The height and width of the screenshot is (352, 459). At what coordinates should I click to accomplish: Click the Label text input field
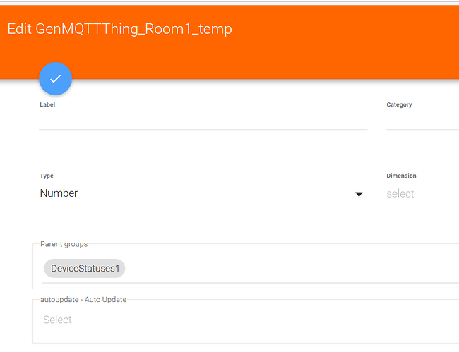pos(203,121)
